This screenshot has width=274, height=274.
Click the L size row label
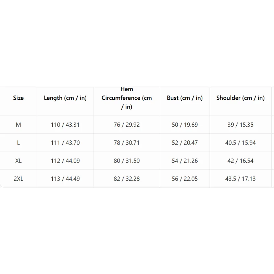18,143
